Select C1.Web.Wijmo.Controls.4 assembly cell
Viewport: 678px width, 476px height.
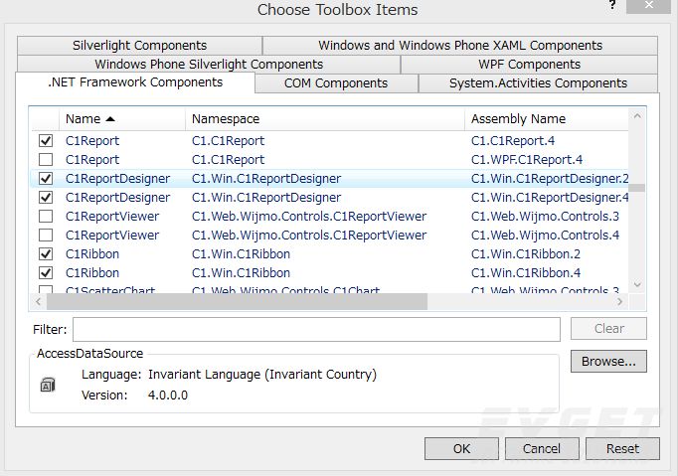pyautogui.click(x=545, y=236)
